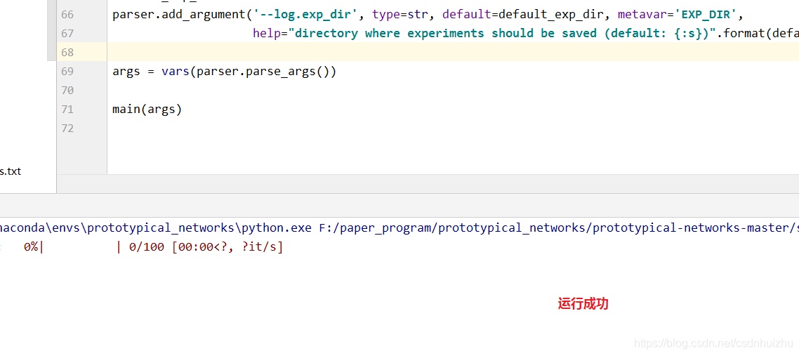Select the file ending in s.txt in project tree
This screenshot has width=799, height=356.
click(x=11, y=171)
